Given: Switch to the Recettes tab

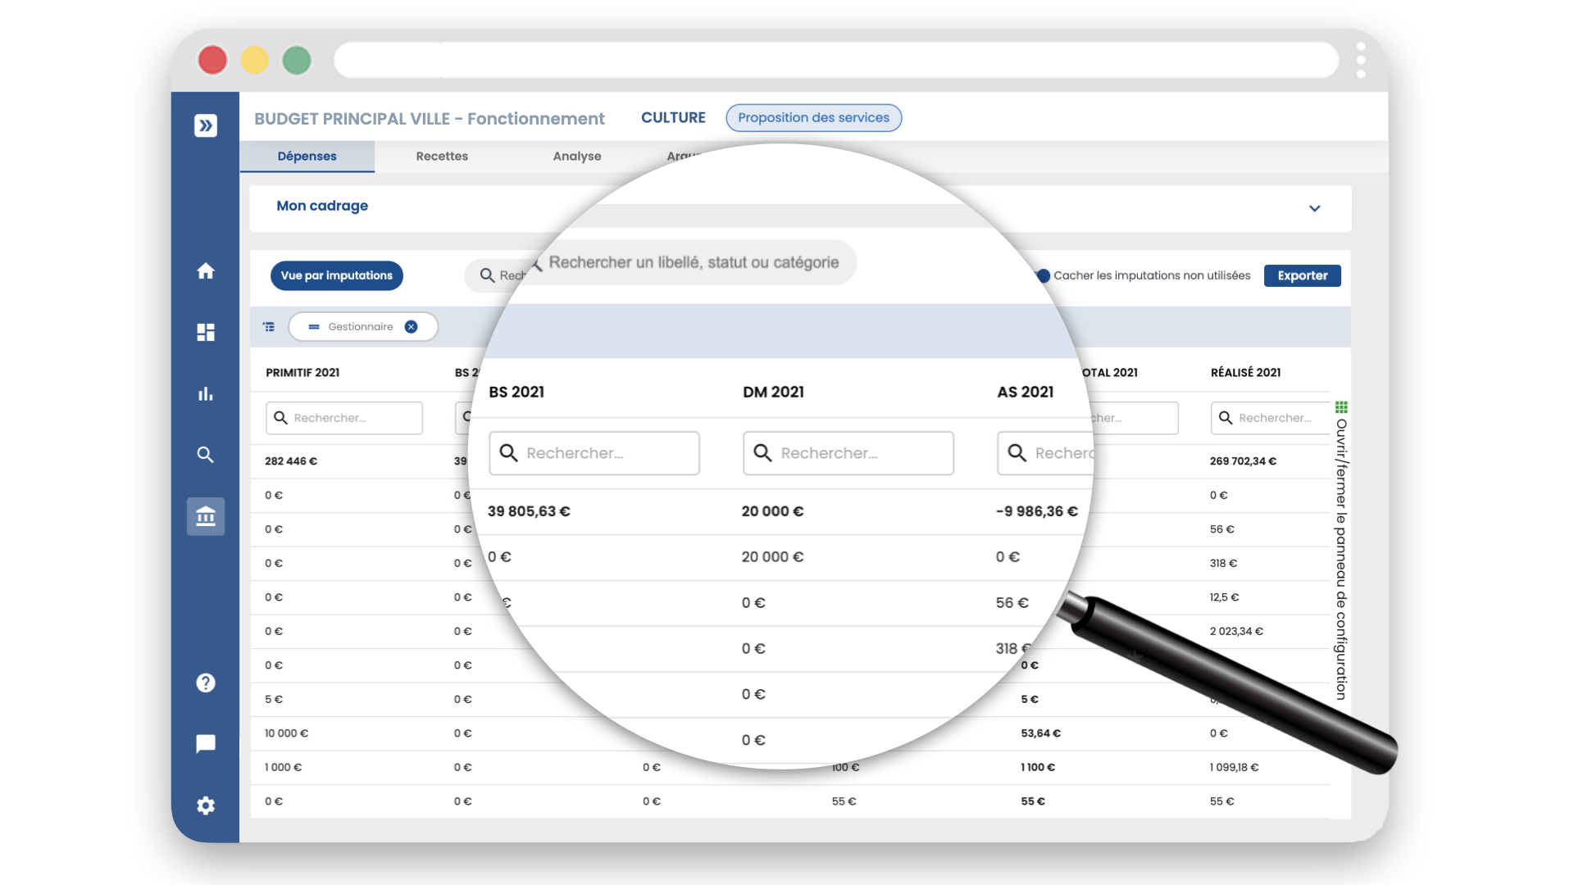Looking at the screenshot, I should point(442,157).
